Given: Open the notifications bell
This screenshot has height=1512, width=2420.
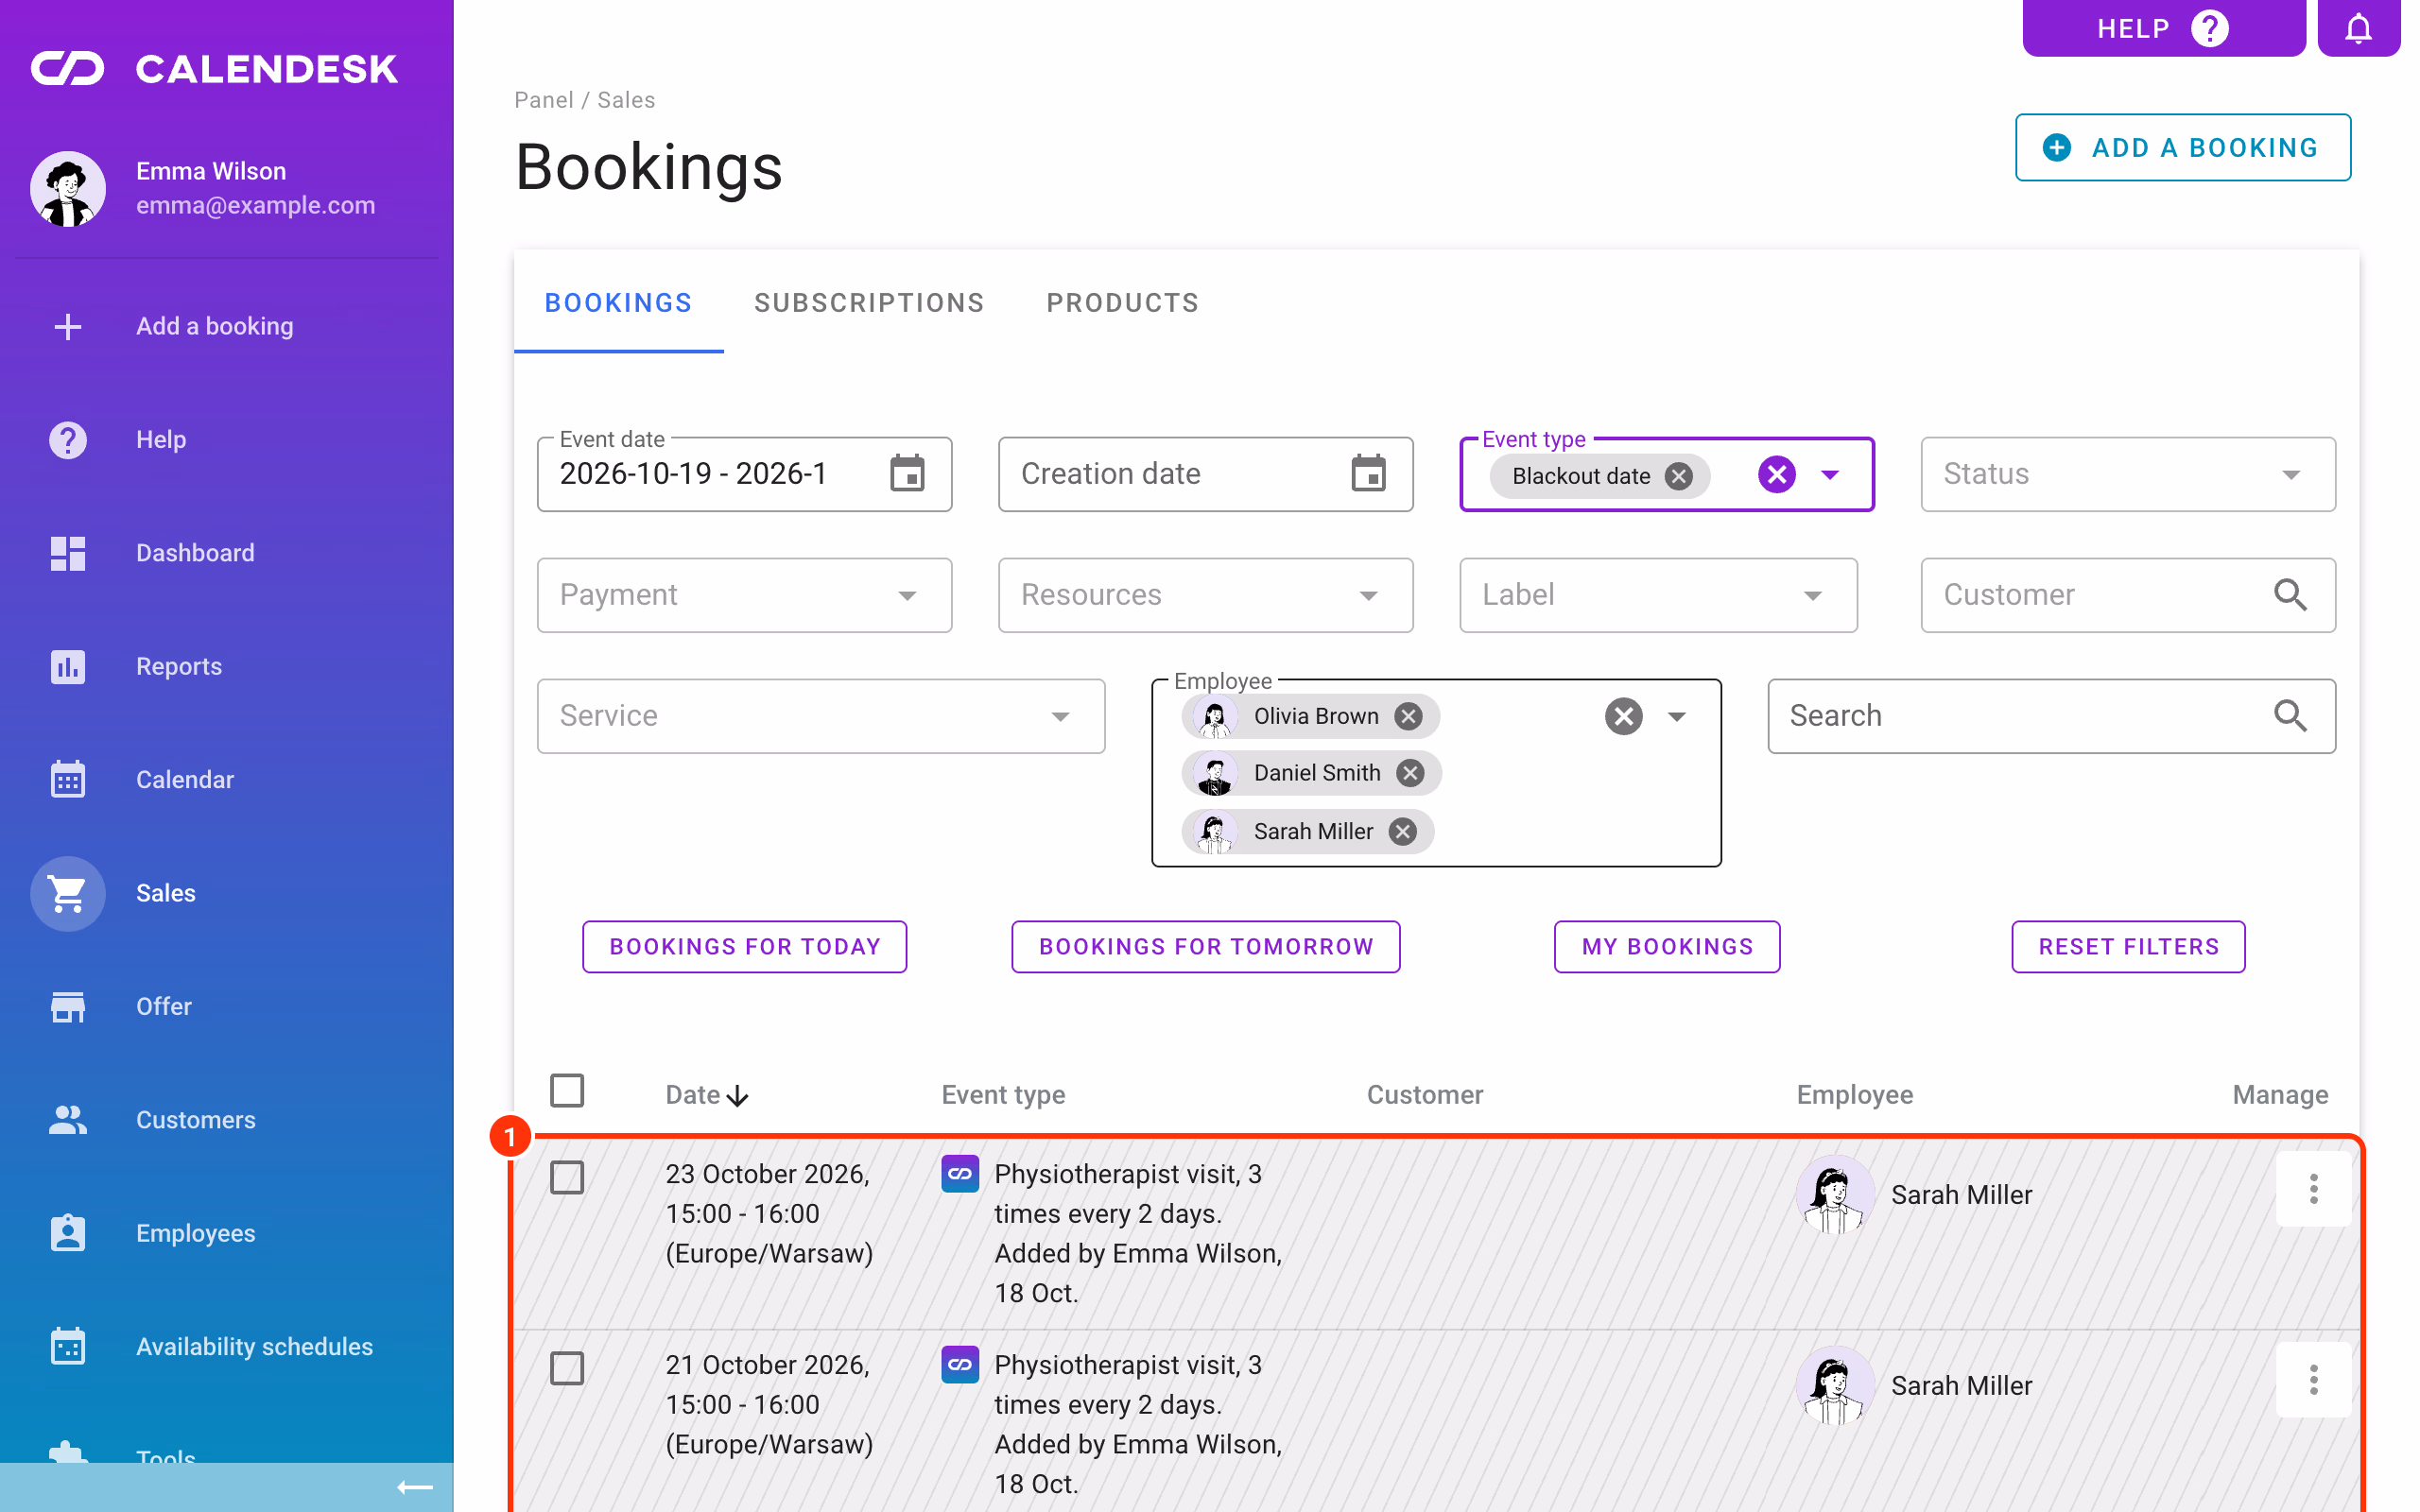Looking at the screenshot, I should [2358, 28].
